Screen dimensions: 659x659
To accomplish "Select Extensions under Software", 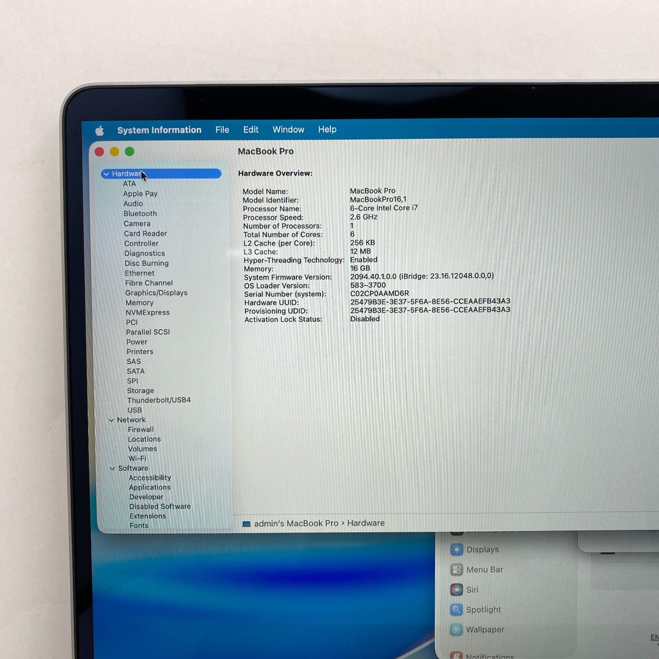I will click(x=147, y=516).
